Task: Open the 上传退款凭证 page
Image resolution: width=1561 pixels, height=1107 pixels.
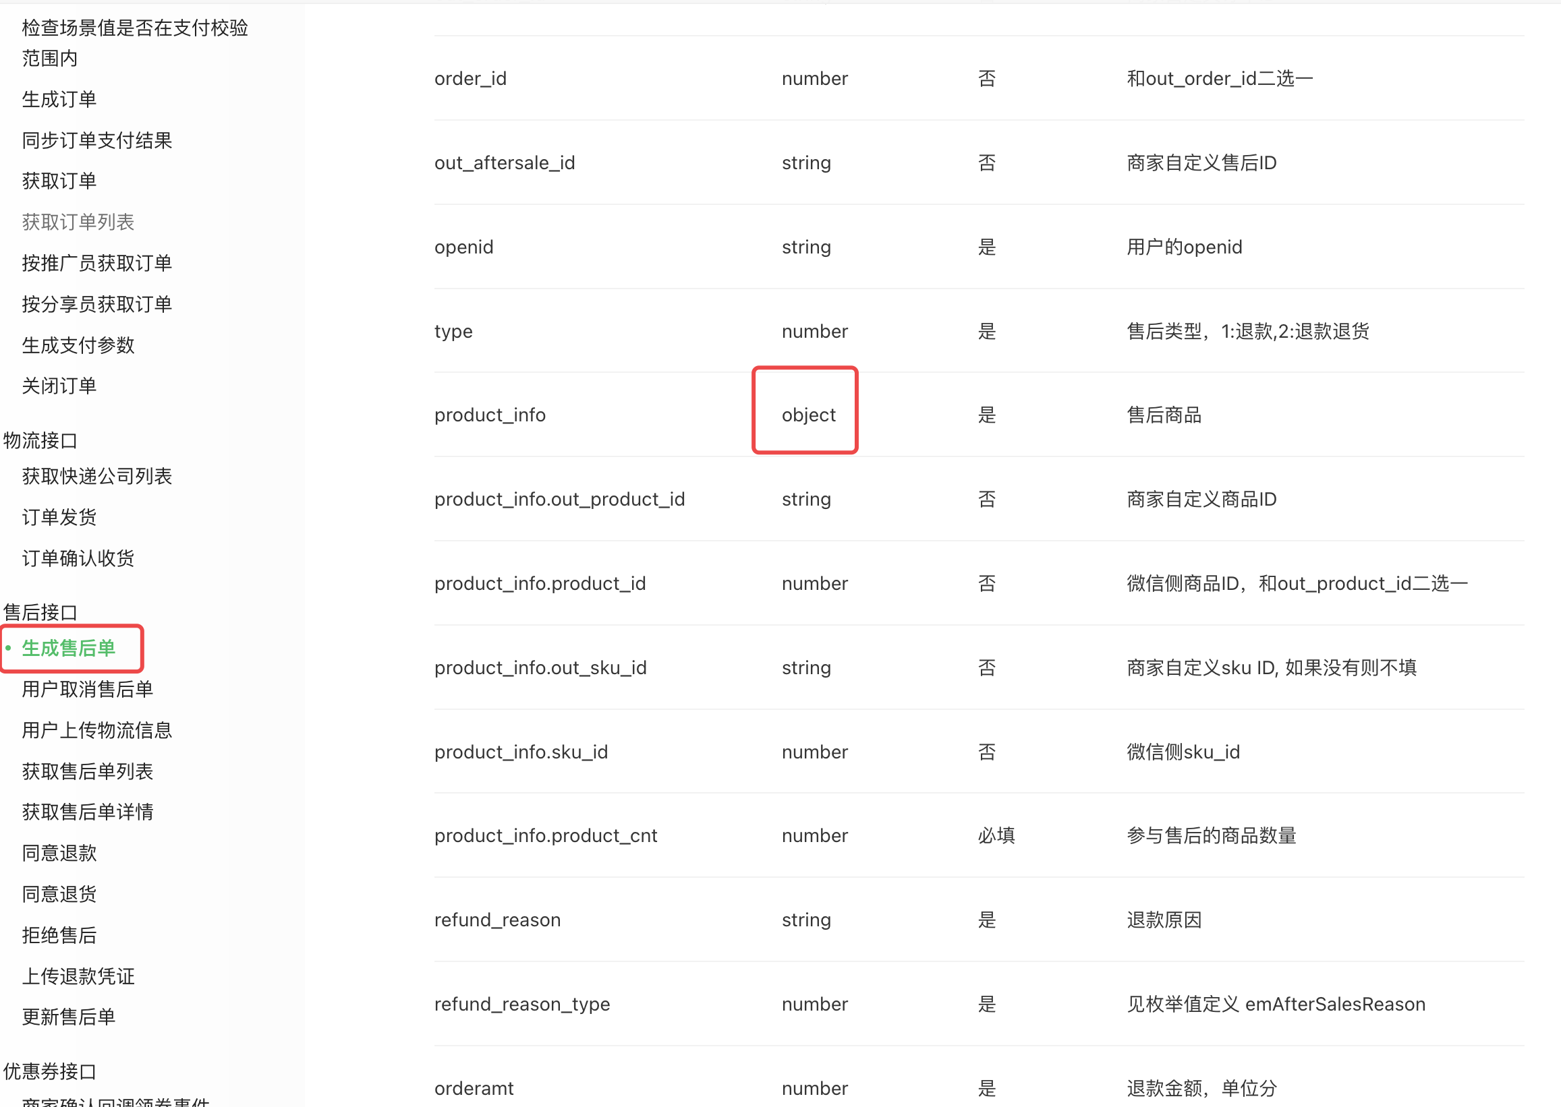Action: click(x=78, y=976)
